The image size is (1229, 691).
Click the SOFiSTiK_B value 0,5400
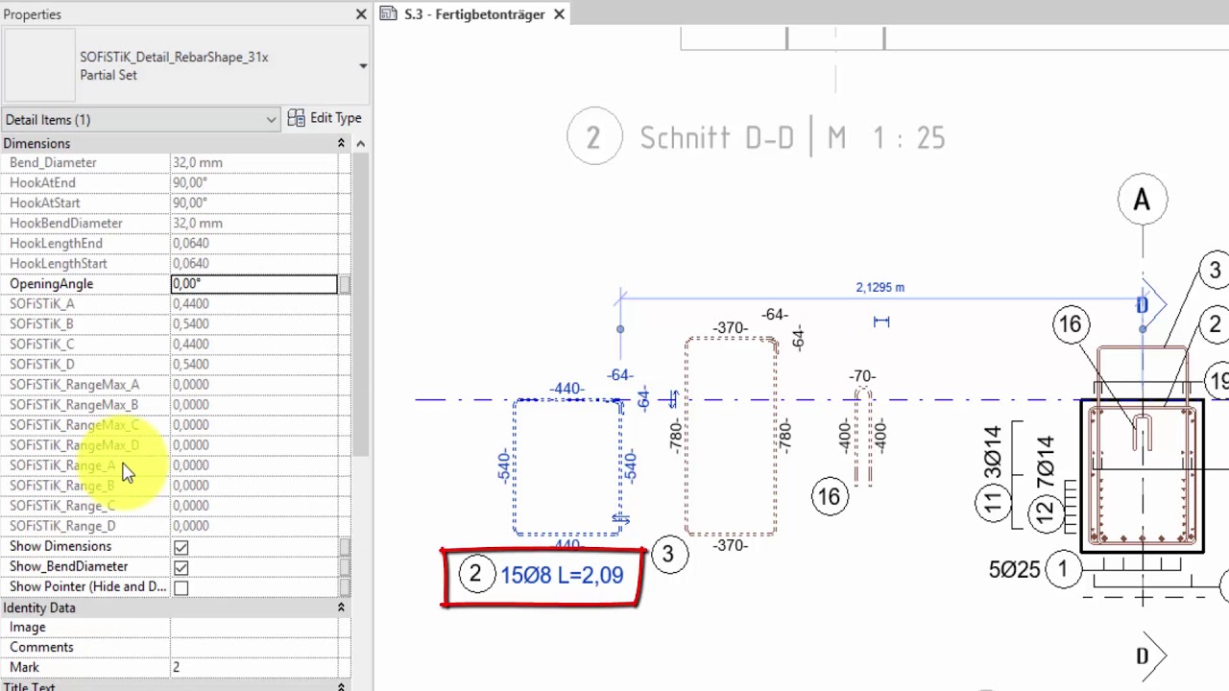[191, 323]
